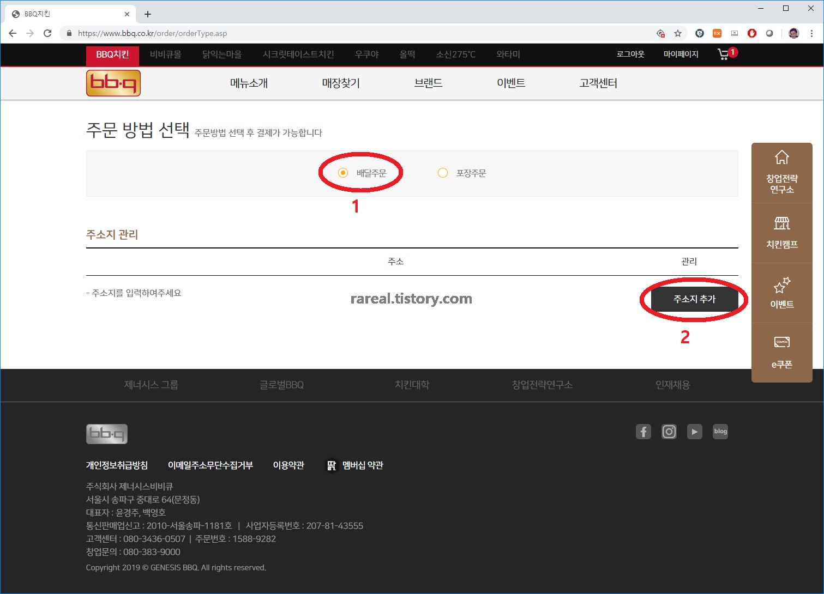The image size is (824, 594).
Task: Select the 배달주문 radio option
Action: pyautogui.click(x=343, y=173)
